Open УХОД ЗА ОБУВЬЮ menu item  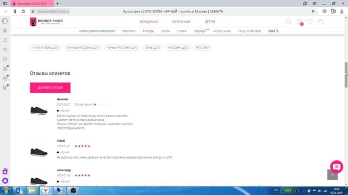click(250, 31)
